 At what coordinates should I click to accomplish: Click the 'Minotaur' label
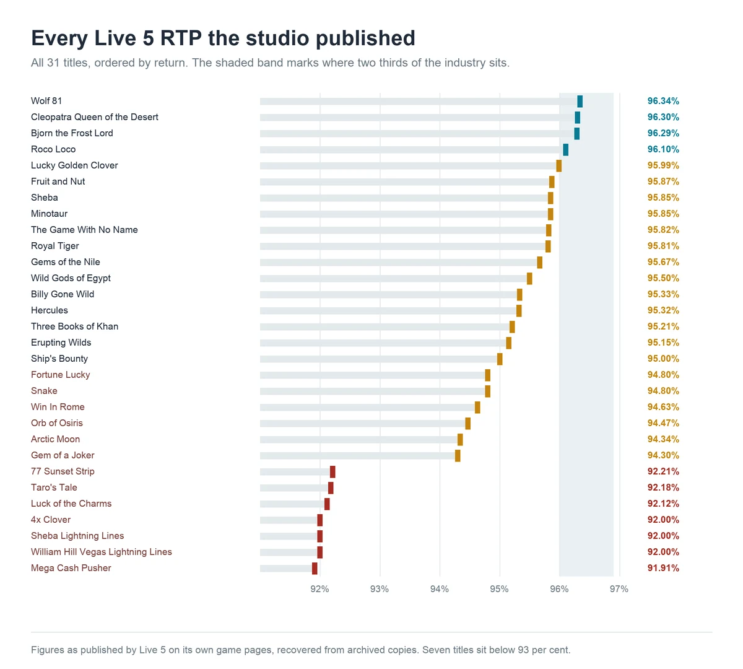tap(50, 214)
